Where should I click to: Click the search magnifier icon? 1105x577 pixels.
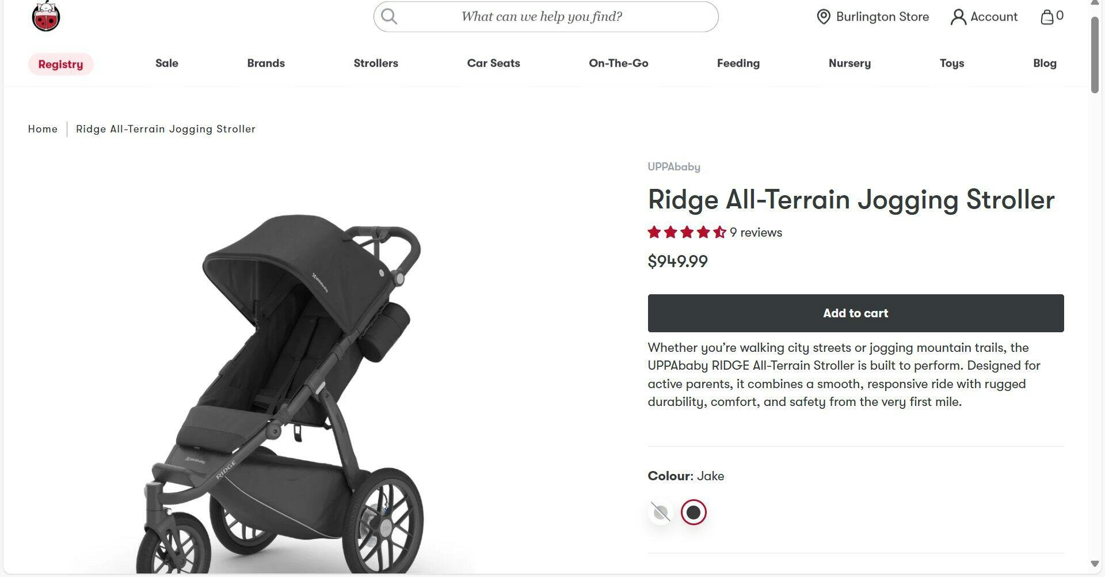(x=389, y=17)
